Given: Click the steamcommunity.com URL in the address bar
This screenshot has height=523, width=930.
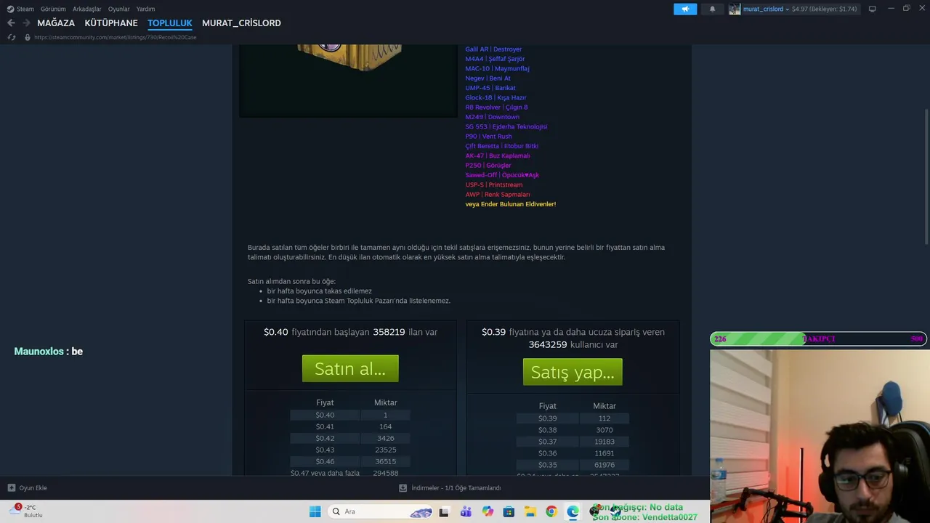Looking at the screenshot, I should pyautogui.click(x=115, y=37).
